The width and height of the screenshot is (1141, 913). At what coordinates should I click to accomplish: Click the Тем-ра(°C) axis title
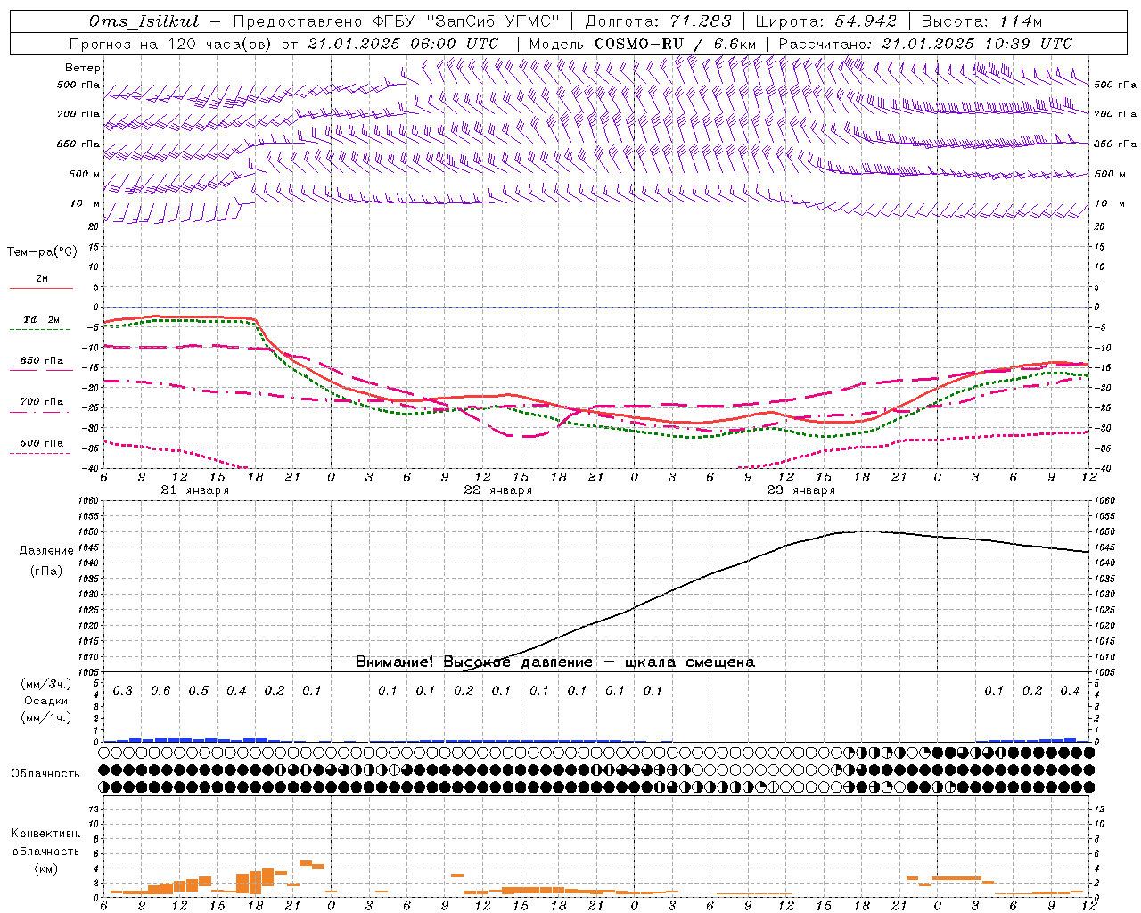(42, 251)
